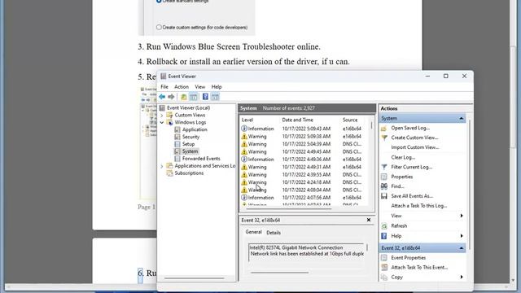Sort events by the Source column header
Viewport: 521px width, 293px height.
(x=350, y=120)
